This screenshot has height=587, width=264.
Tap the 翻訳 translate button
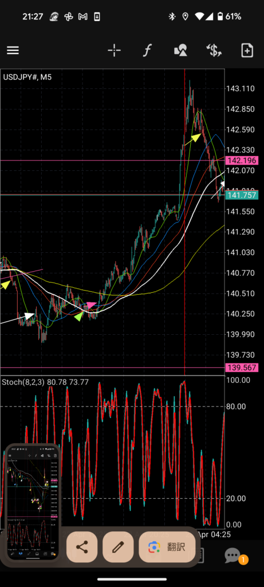[x=167, y=547]
